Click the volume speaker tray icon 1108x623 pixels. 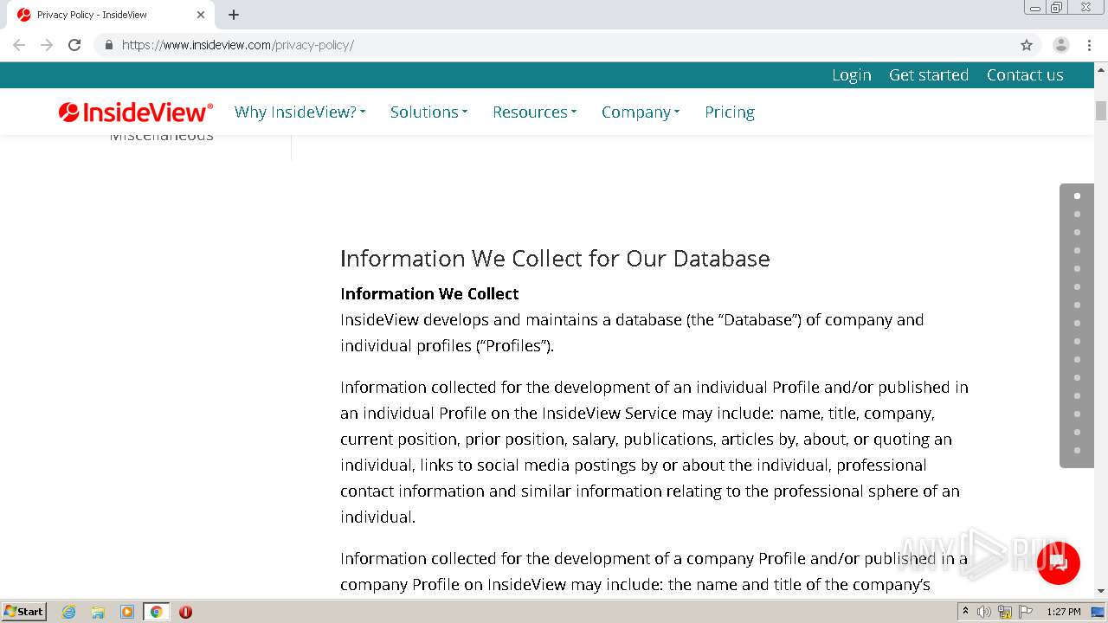984,612
